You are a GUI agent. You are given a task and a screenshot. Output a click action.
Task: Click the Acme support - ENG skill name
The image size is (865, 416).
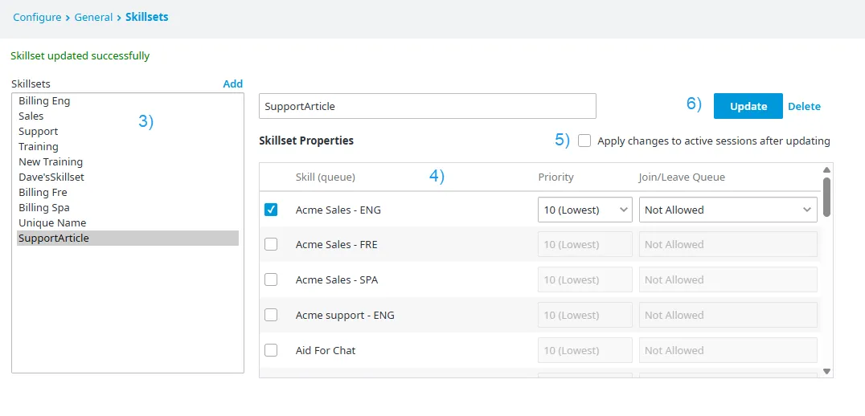pos(345,315)
